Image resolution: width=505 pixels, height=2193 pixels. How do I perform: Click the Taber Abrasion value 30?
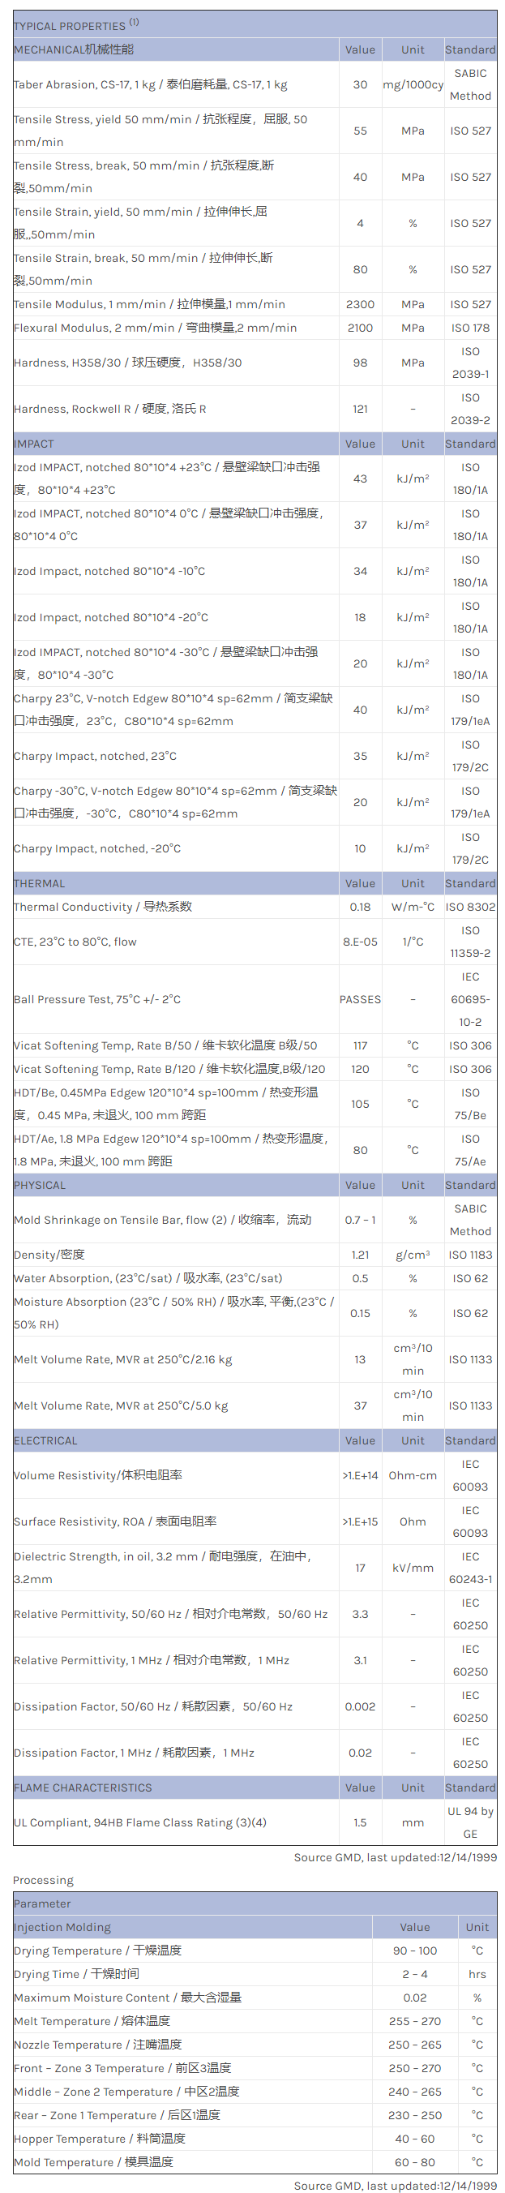coord(360,85)
